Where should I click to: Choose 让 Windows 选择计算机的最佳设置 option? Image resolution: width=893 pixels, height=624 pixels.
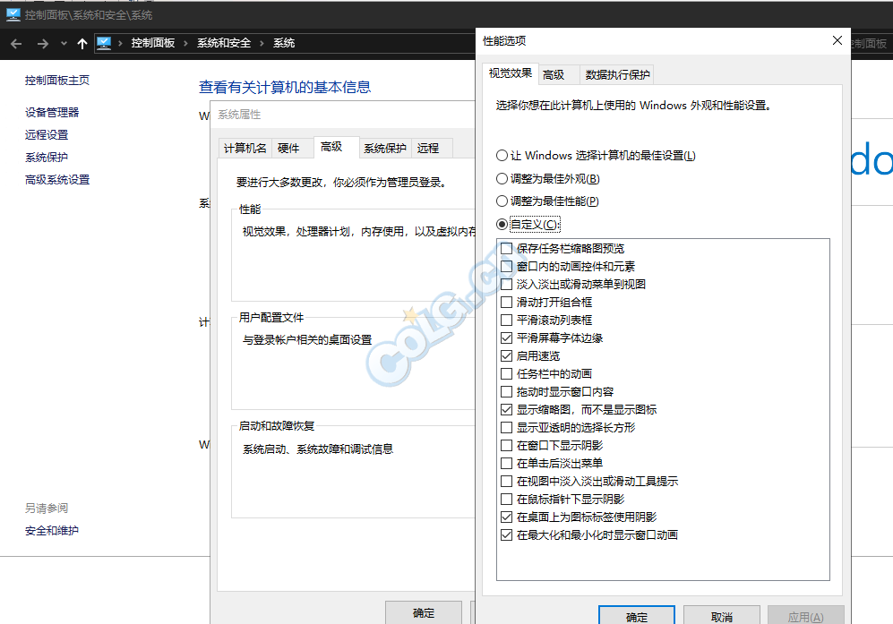click(502, 155)
